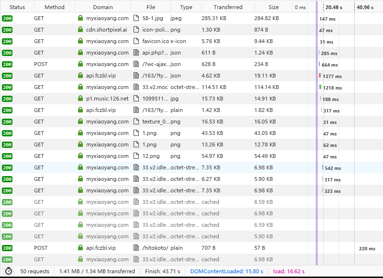Screen dimensions: 383x278
Task: Click the 200 status badge for the /?wc-ajax request
Action: 7,64
